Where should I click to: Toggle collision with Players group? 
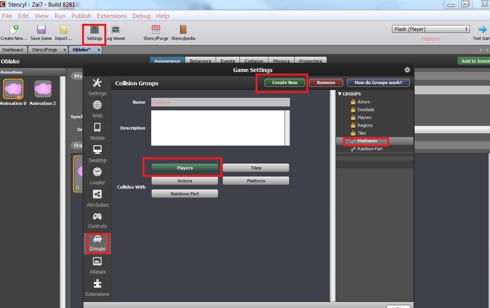[x=185, y=168]
